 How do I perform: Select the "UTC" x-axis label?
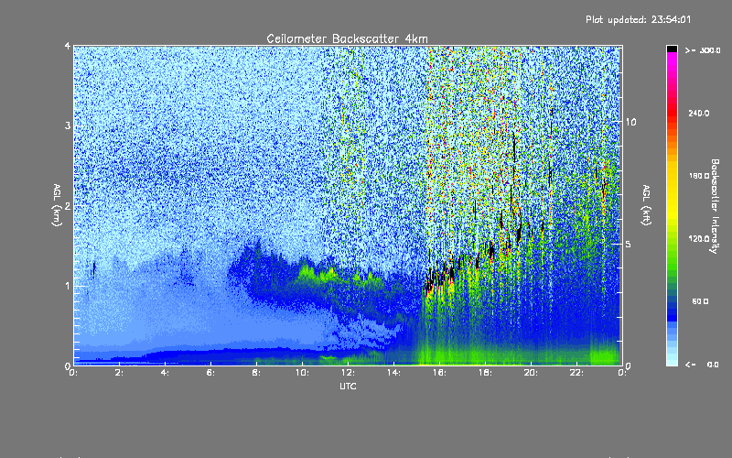pyautogui.click(x=348, y=386)
